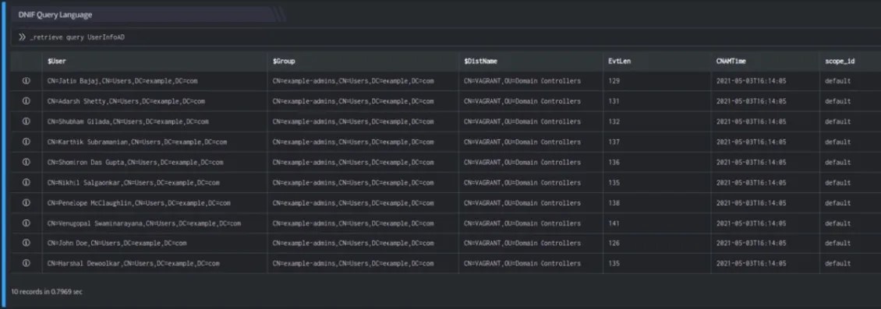Sort by the EvtLen column header
Viewport: 881px width, 309px height.
[656, 61]
